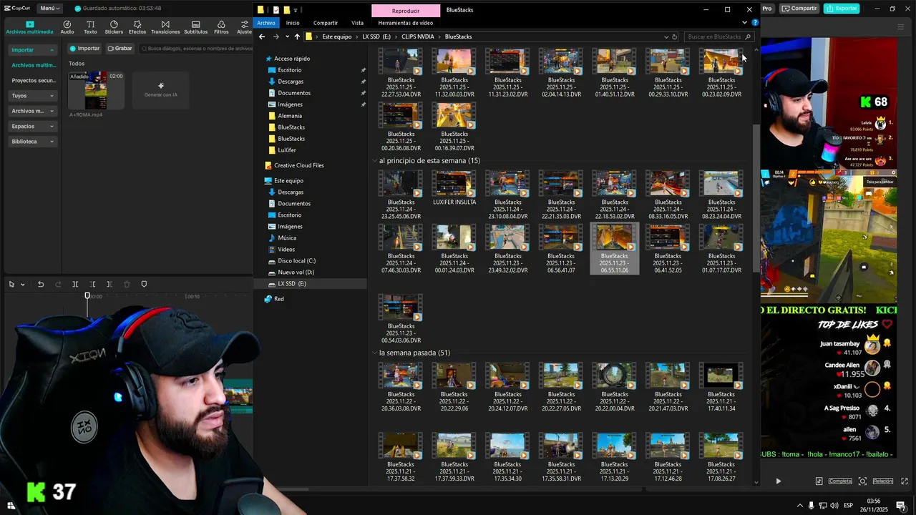The image size is (916, 515).
Task: Open the CapCut Menú dropdown
Action: click(x=49, y=9)
